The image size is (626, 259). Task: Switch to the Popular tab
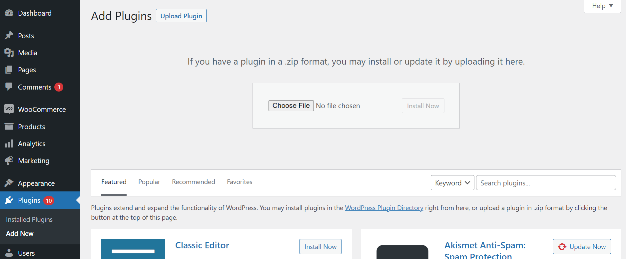tap(149, 182)
